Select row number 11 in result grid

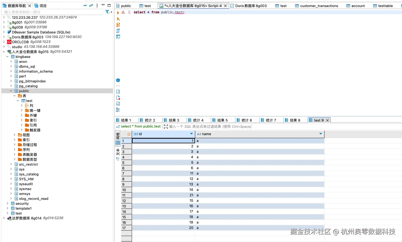pos(127,195)
